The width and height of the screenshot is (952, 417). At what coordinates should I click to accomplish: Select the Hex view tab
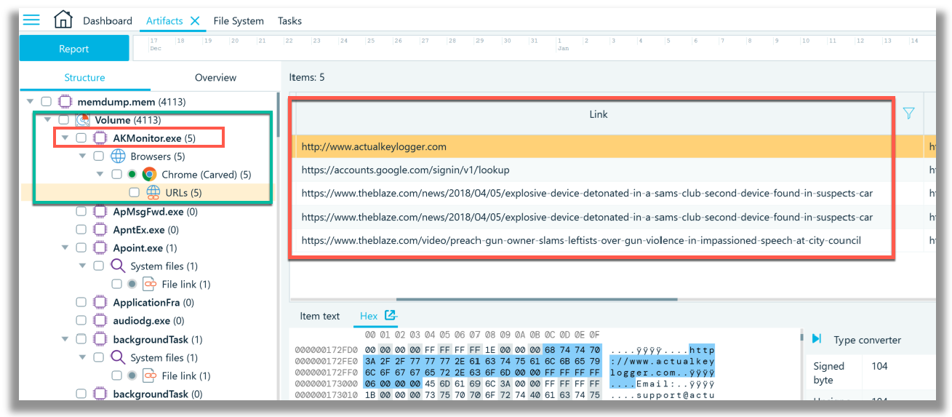[x=369, y=316]
